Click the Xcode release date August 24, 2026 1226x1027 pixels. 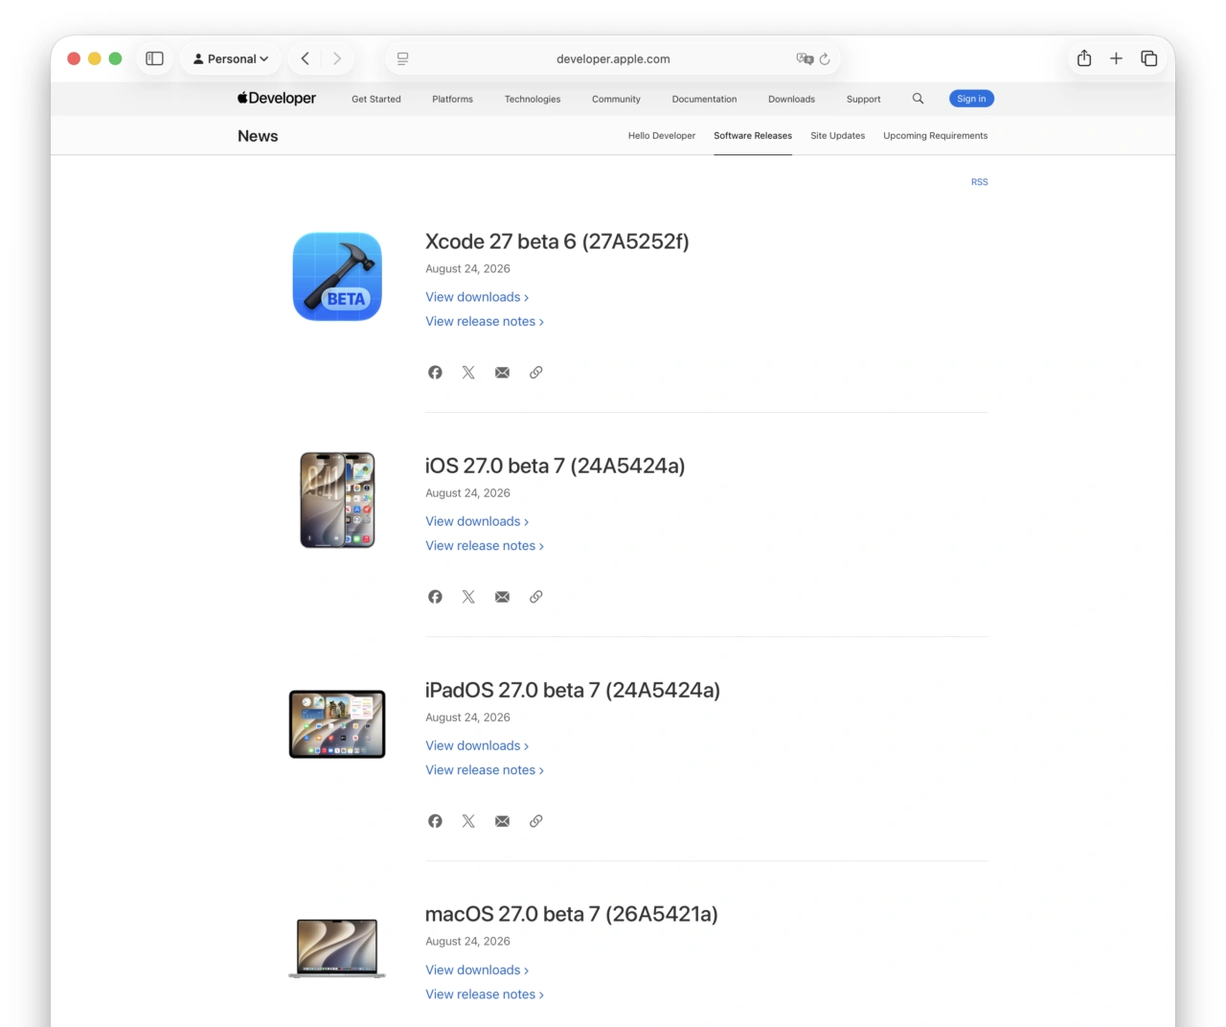[467, 269]
